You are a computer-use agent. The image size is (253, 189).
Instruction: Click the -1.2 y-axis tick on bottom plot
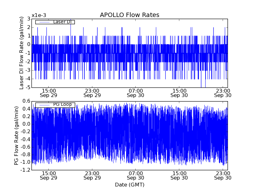pyautogui.click(x=26, y=170)
